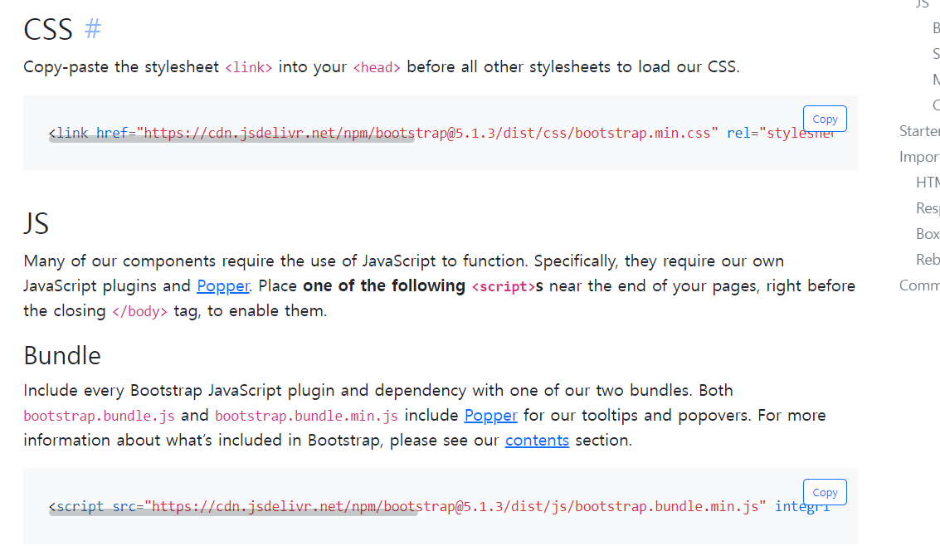
Task: Click the inline <link> code text
Action: [248, 67]
